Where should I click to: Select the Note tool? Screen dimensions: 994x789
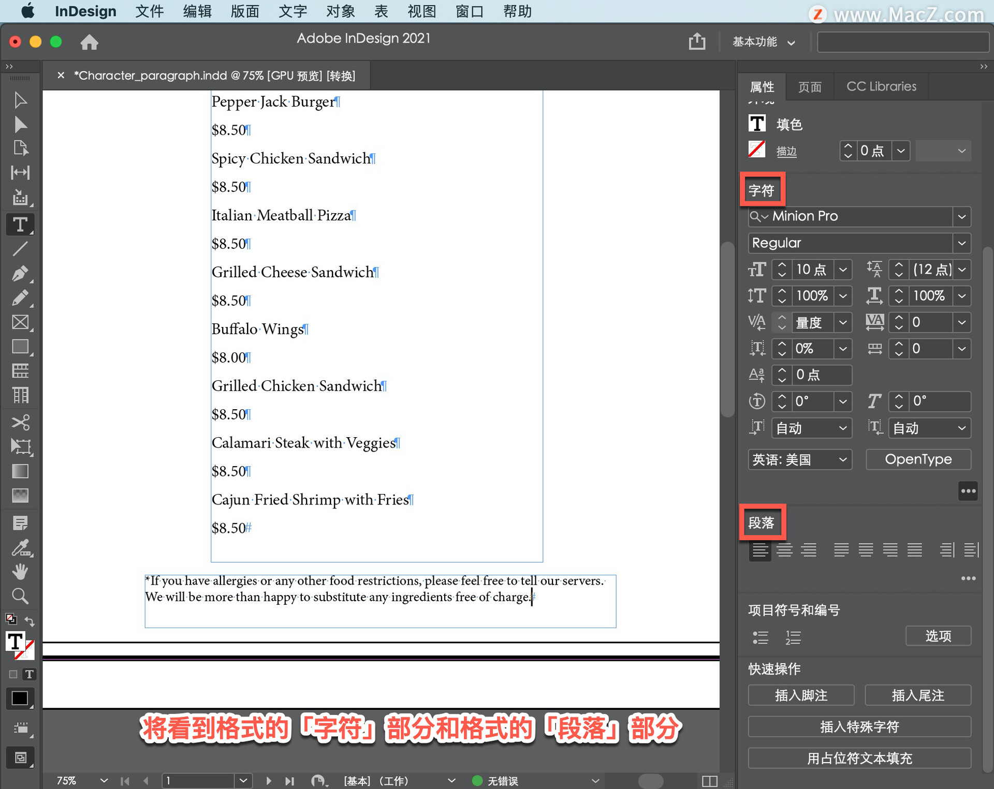20,523
